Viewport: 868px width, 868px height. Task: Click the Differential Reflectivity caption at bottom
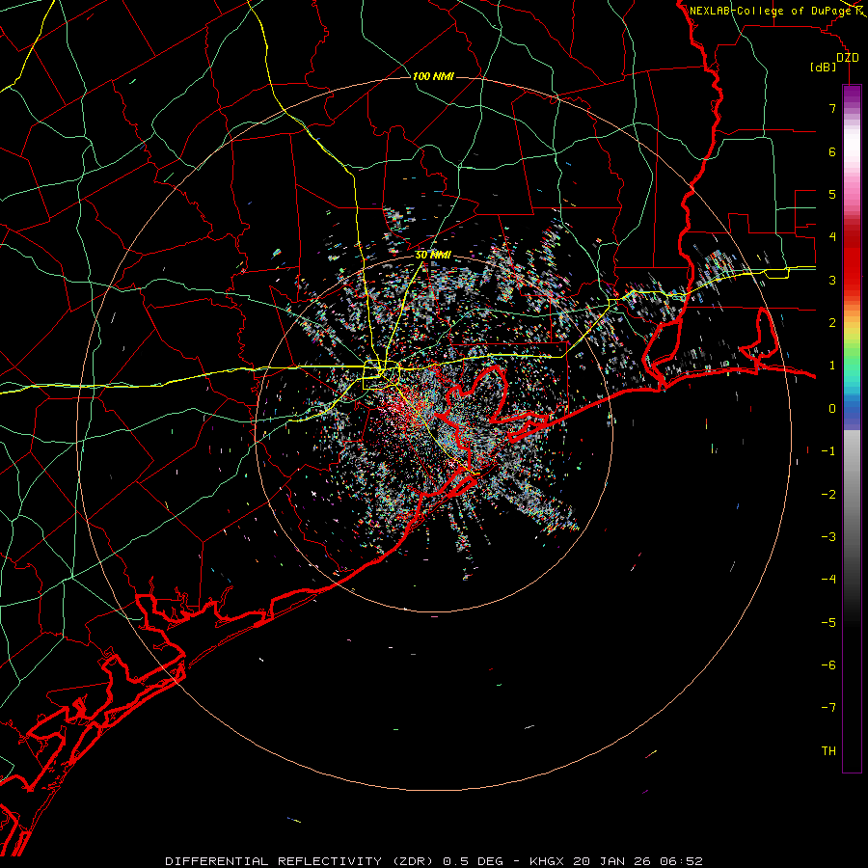[434, 861]
